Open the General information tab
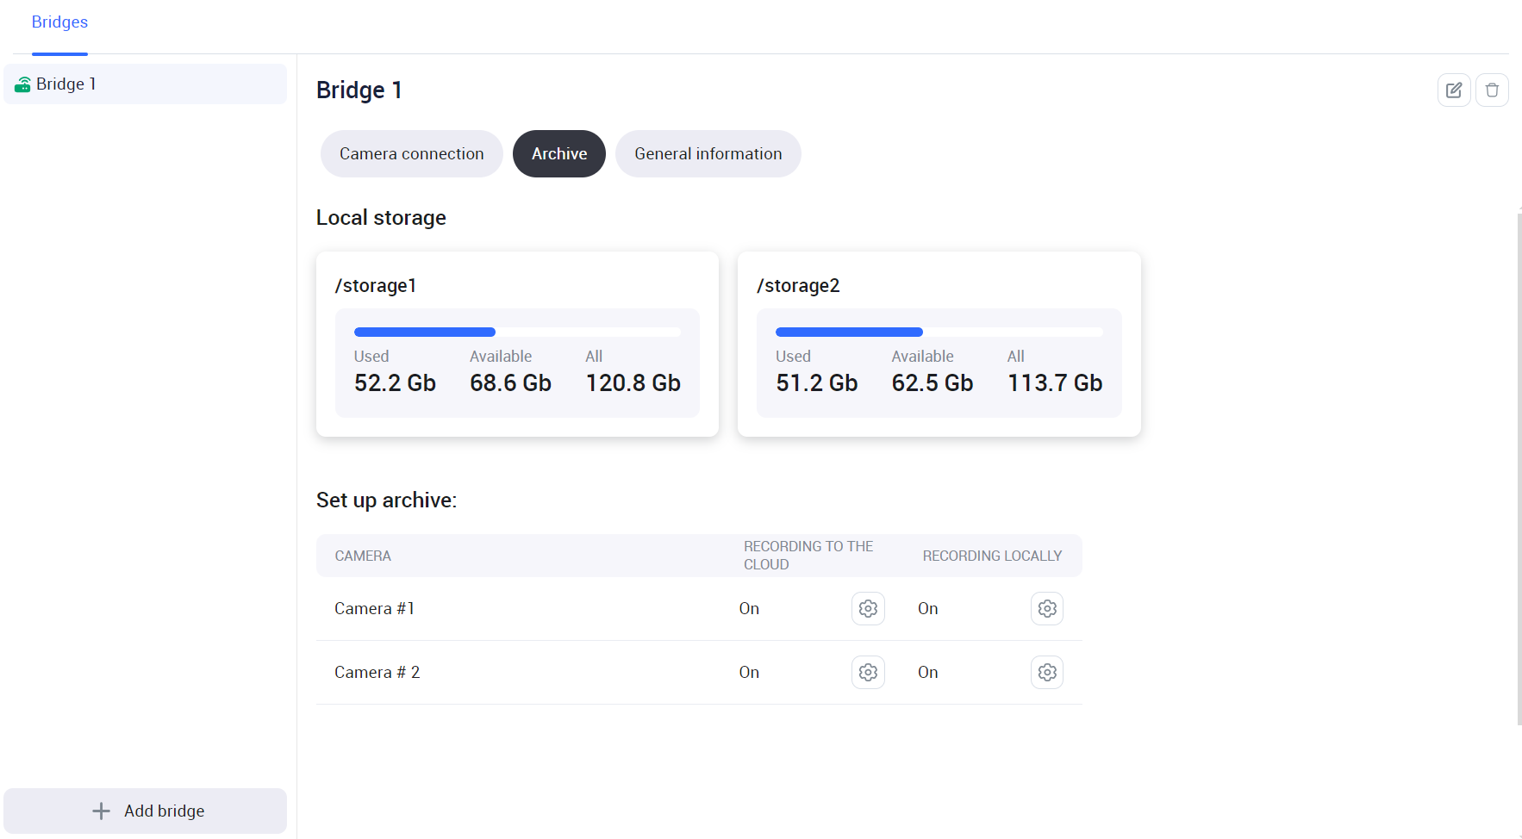Viewport: 1522px width, 839px height. [708, 154]
